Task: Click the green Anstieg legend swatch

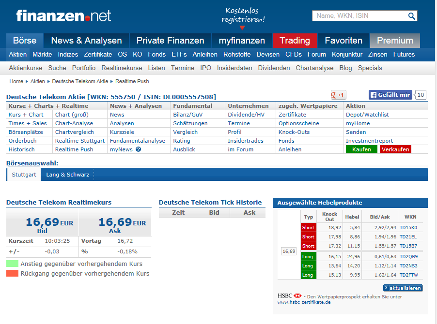Action: click(x=12, y=264)
